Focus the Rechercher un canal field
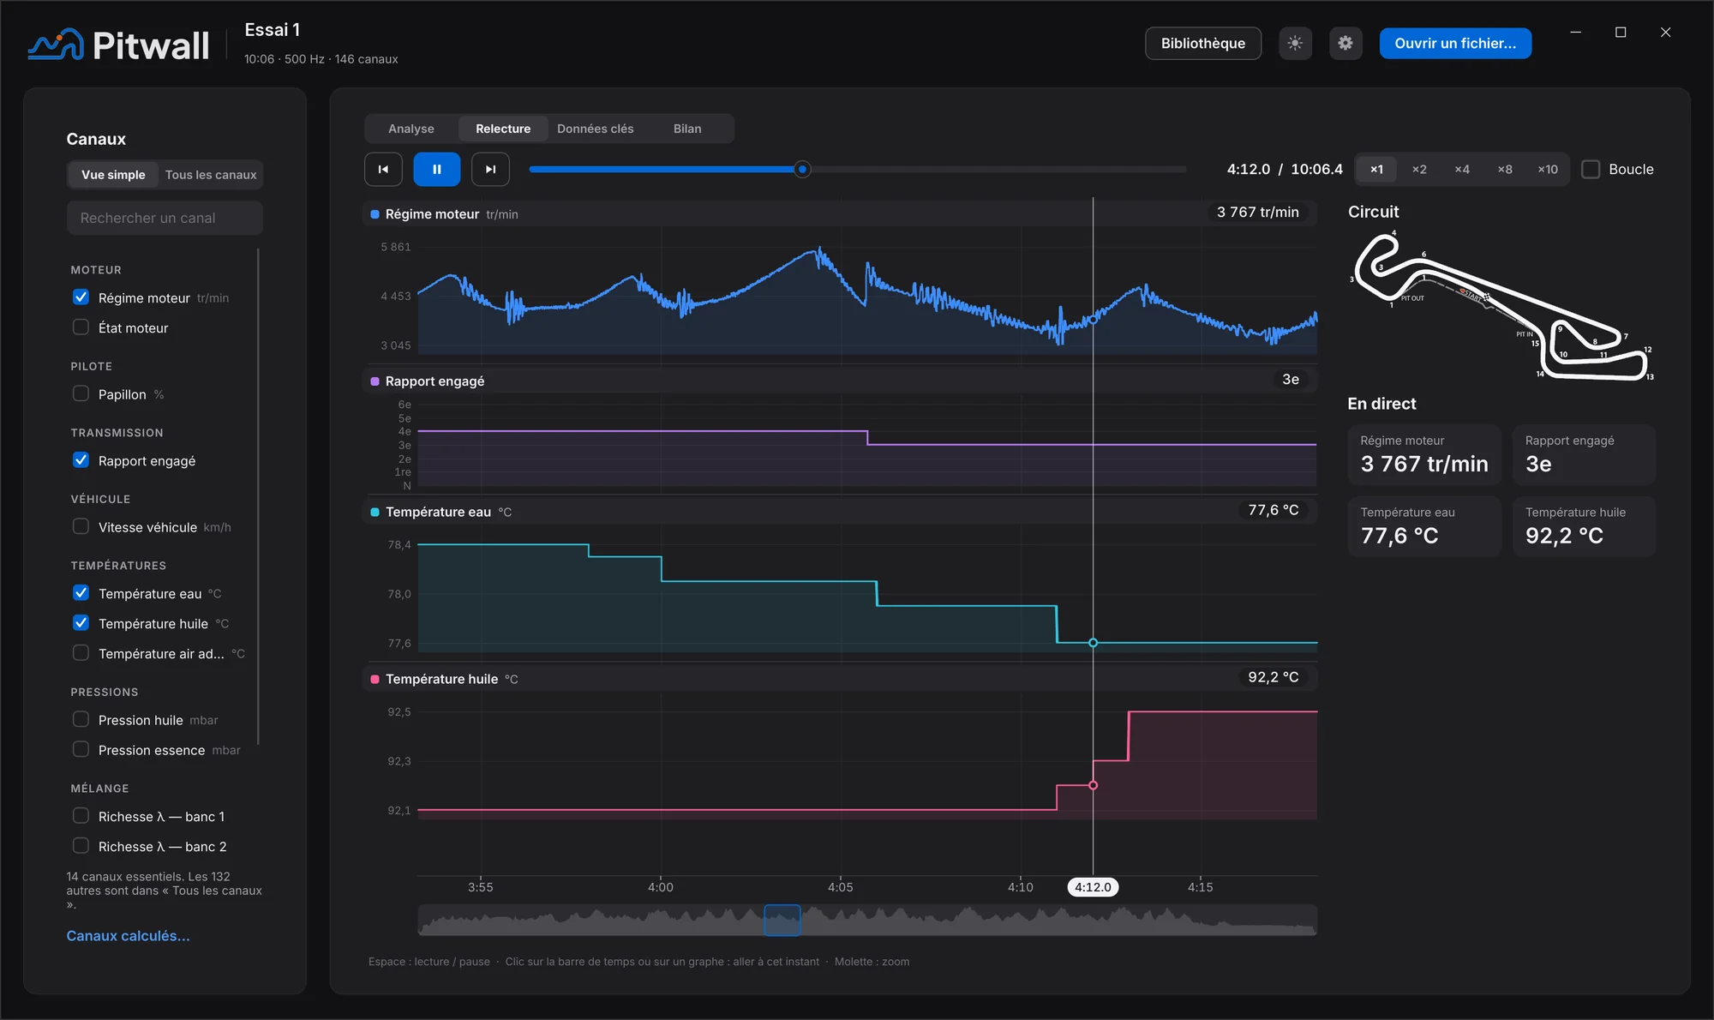This screenshot has width=1714, height=1020. pyautogui.click(x=165, y=218)
